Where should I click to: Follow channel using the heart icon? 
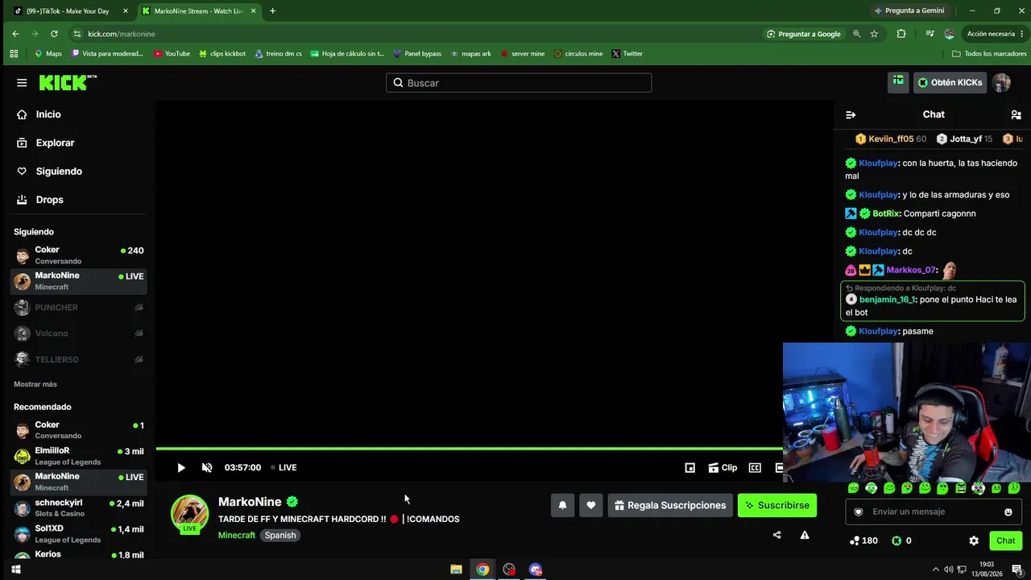(x=591, y=505)
